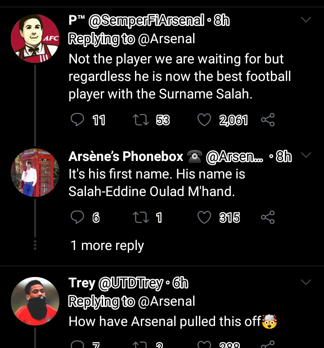Show 1 more reply
Image resolution: width=324 pixels, height=348 pixels.
(x=107, y=245)
